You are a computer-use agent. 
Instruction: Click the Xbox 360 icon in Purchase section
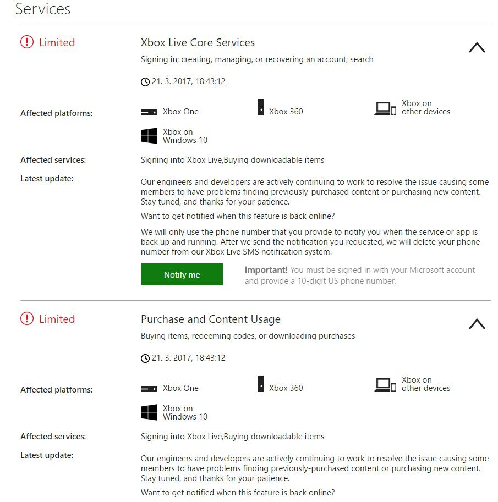point(260,384)
